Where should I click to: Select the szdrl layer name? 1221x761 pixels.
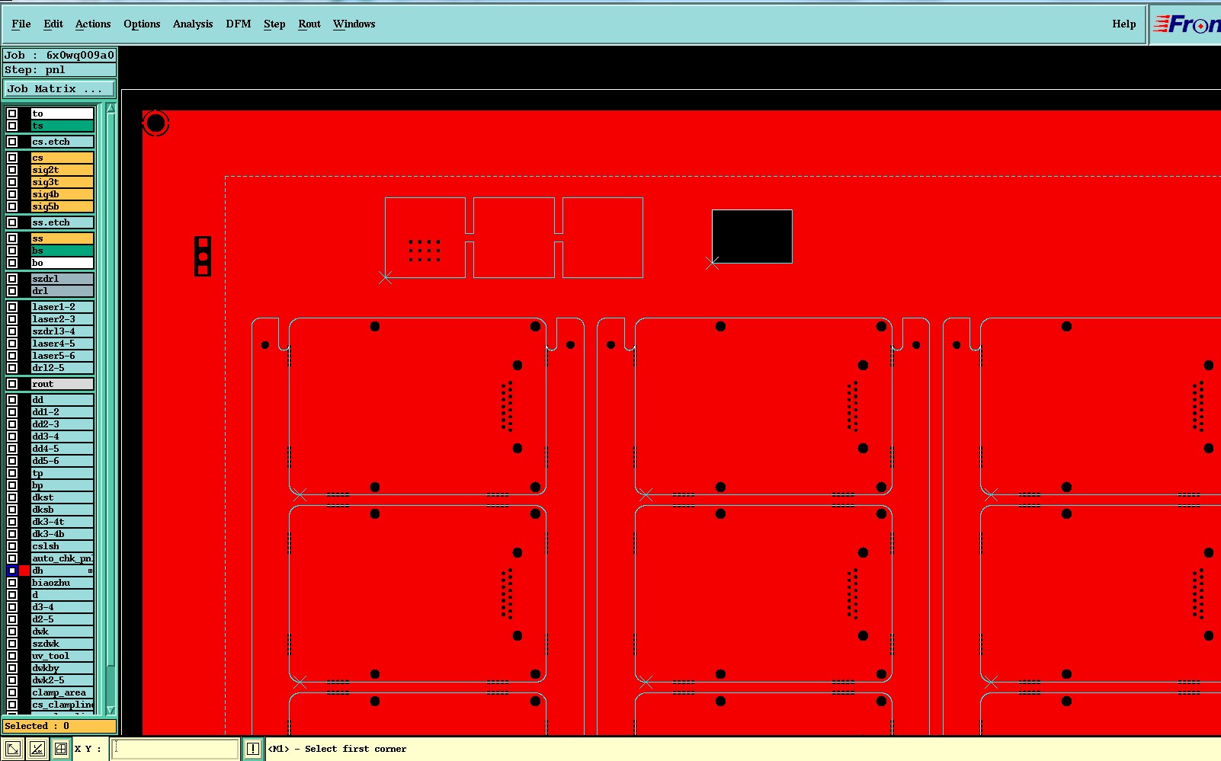point(62,279)
